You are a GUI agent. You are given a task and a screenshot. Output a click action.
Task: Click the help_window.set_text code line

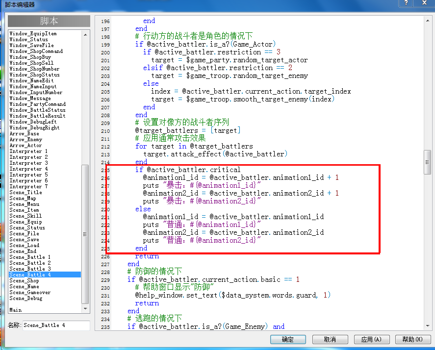233,295
